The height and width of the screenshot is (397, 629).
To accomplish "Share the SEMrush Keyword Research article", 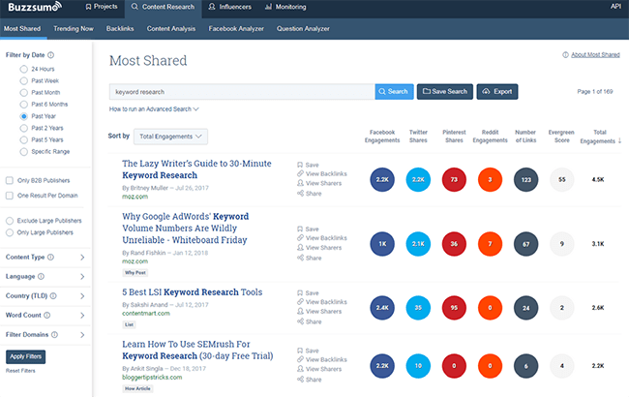I will click(x=310, y=380).
